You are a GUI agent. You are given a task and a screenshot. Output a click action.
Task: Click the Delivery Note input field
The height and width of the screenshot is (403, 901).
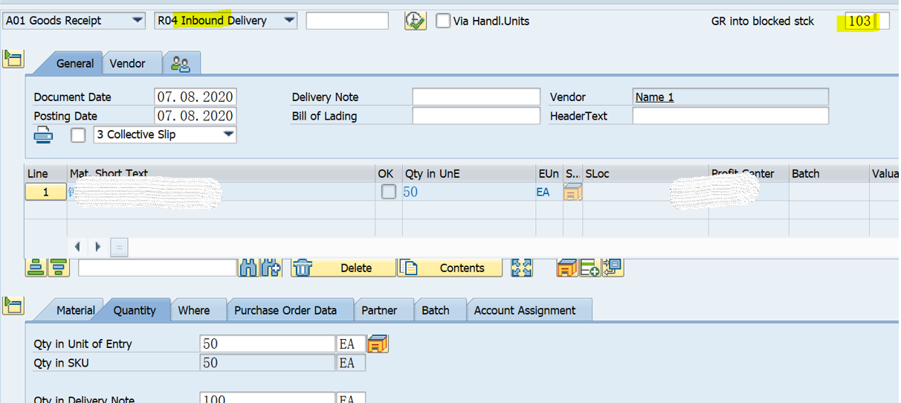pyautogui.click(x=477, y=97)
